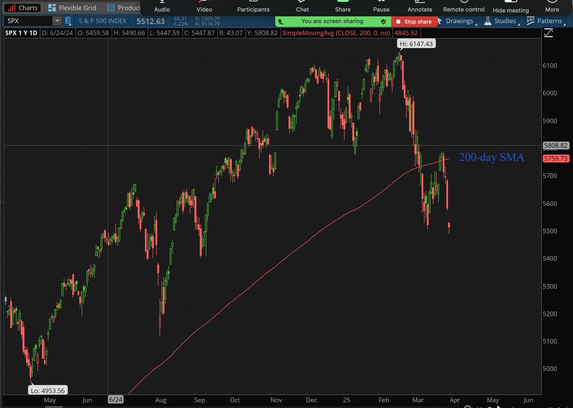The width and height of the screenshot is (573, 408).
Task: Open Zoom Audio settings
Action: click(x=162, y=7)
